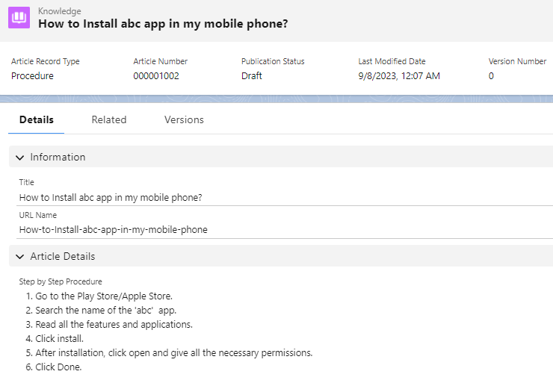
Task: Click the step 6 'Click Done' line
Action: click(x=58, y=367)
